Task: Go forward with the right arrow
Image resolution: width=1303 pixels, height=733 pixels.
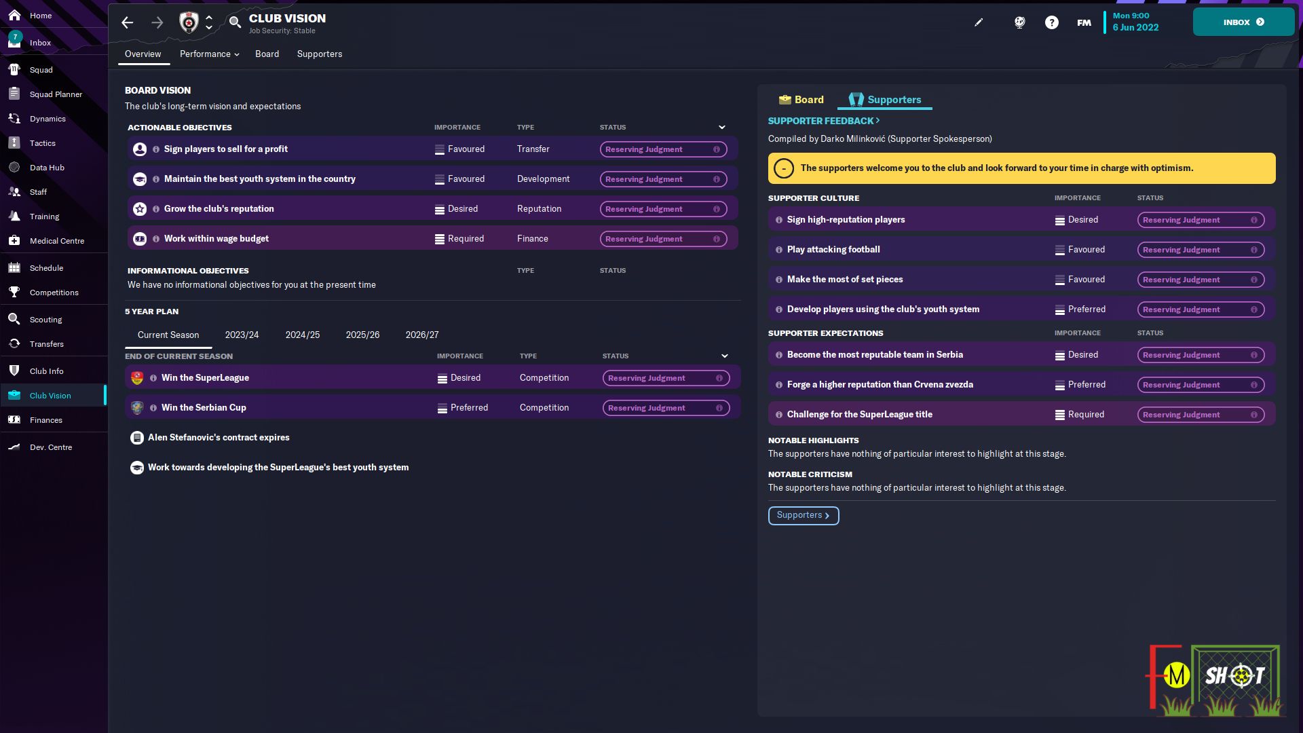Action: click(157, 22)
